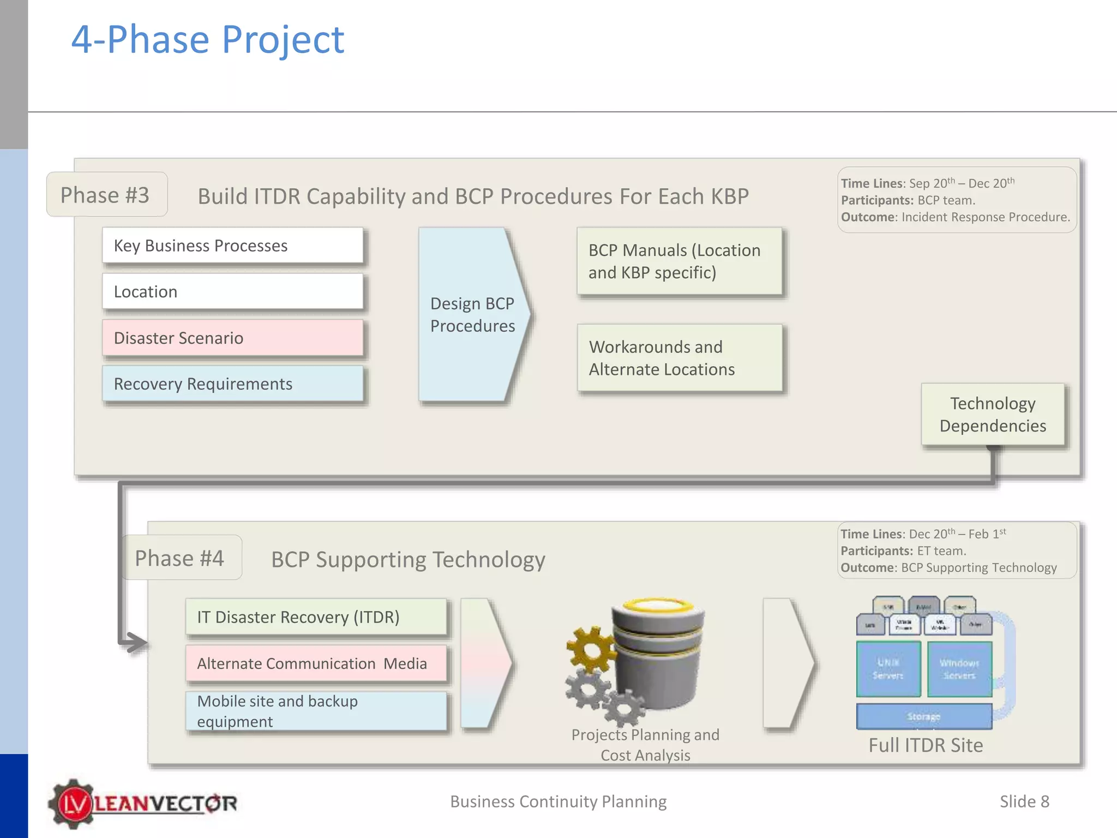Click BCP Manuals box
This screenshot has width=1117, height=838.
pyautogui.click(x=680, y=261)
